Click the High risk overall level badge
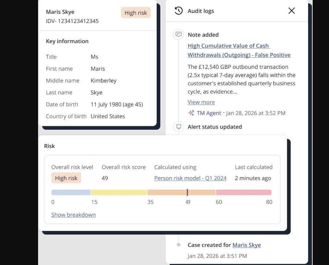Viewport: 329px width, 265px height. (x=66, y=178)
